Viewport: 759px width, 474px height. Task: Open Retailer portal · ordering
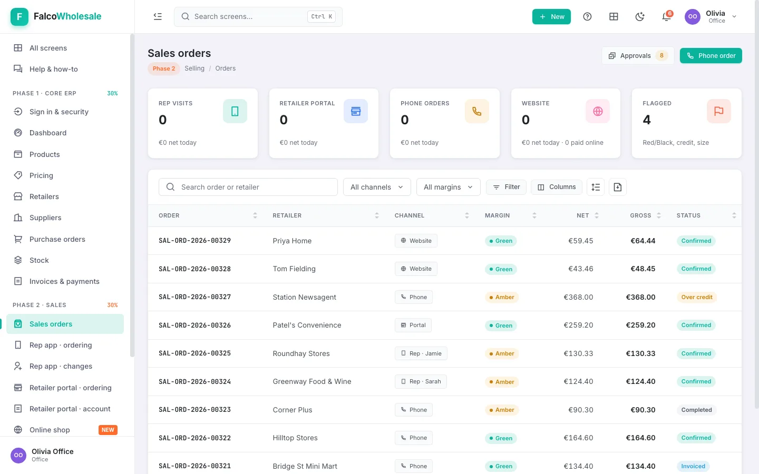click(65, 388)
